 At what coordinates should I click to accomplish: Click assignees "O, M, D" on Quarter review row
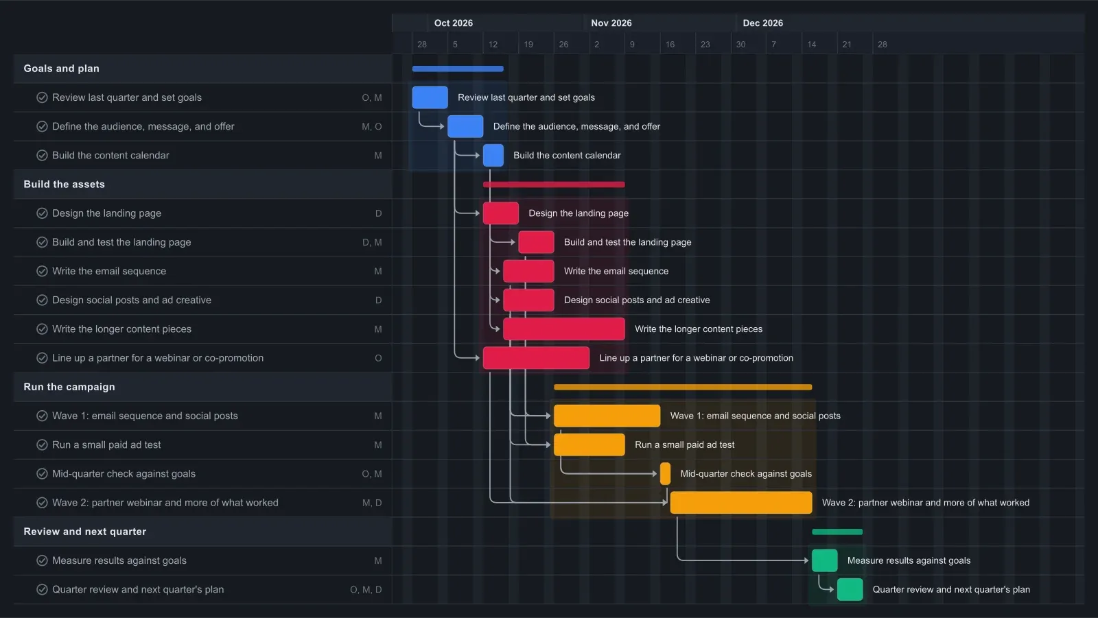pos(366,589)
